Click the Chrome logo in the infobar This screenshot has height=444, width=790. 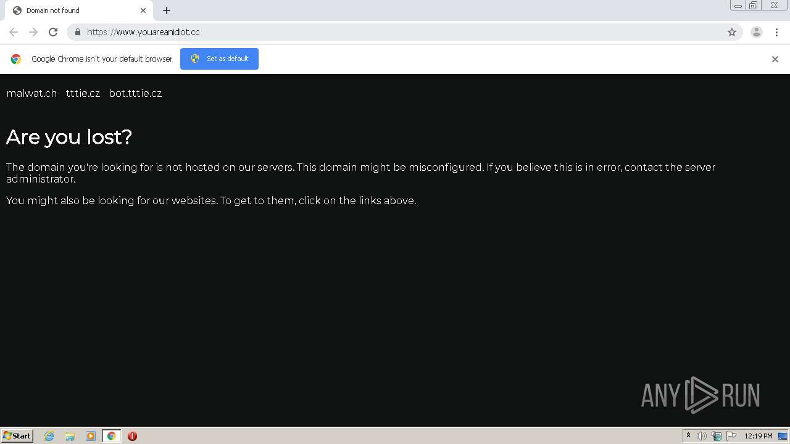[x=16, y=59]
